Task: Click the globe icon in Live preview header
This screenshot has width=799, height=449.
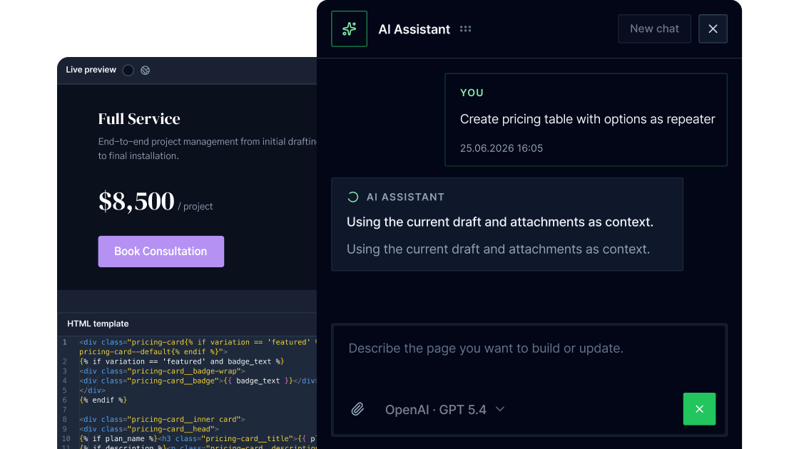Action: [146, 71]
